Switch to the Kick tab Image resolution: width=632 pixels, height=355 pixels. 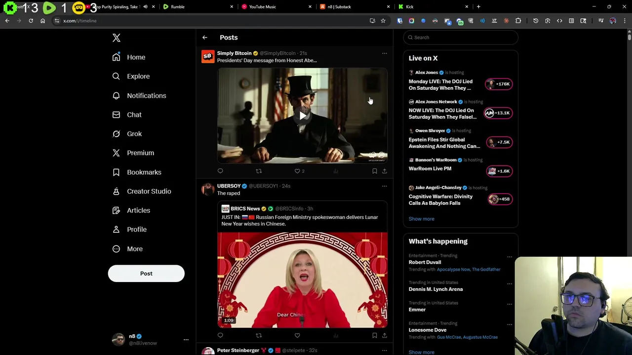[433, 7]
